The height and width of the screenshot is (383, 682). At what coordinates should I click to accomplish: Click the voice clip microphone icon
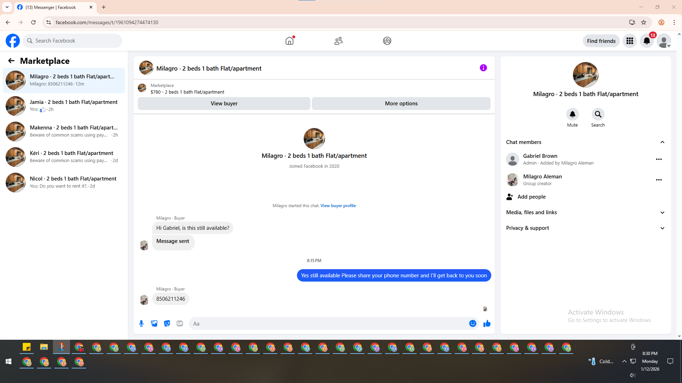141,323
